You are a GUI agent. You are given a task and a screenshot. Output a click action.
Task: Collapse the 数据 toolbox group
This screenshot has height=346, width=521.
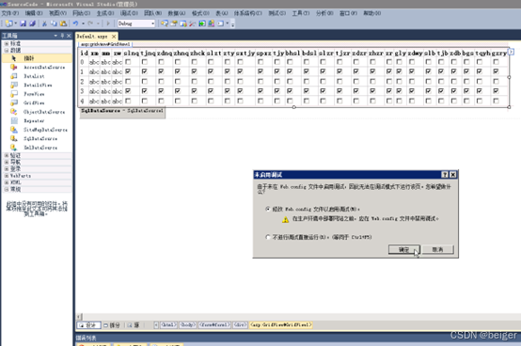7,51
